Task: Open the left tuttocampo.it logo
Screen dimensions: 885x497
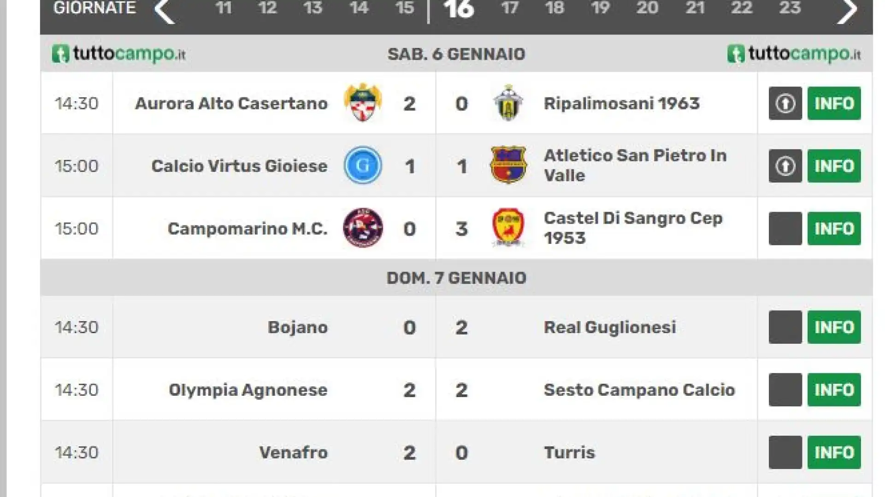Action: click(118, 54)
